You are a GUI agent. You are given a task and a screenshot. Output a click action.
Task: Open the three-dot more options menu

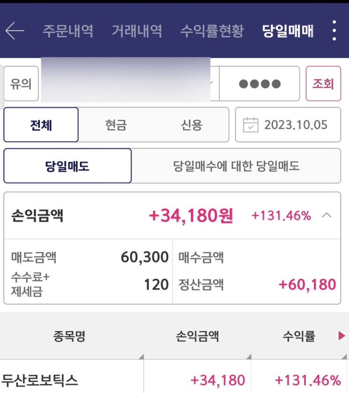(x=334, y=31)
